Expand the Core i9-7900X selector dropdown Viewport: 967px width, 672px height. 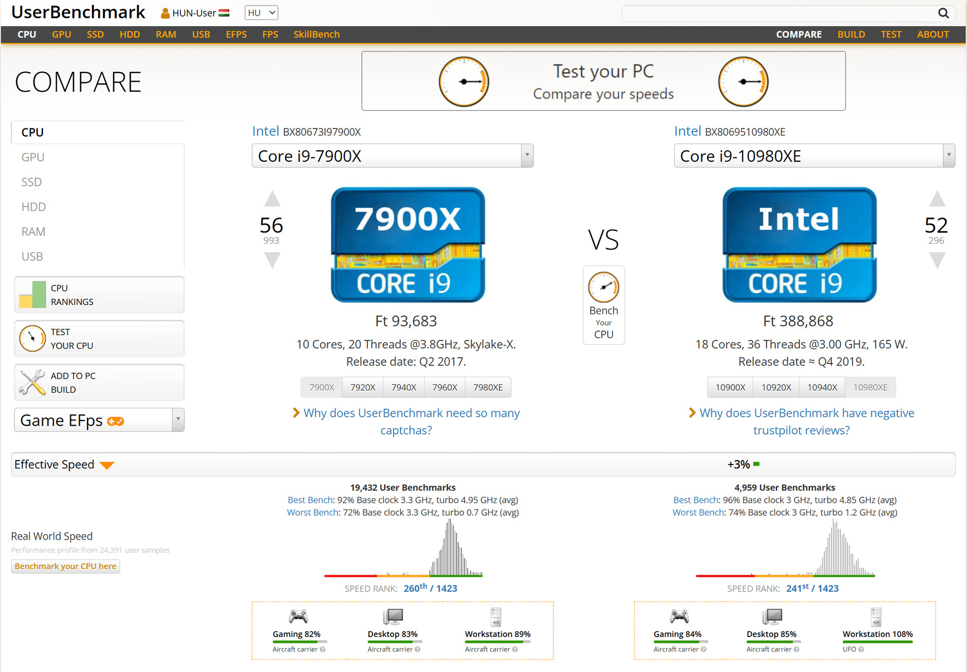coord(527,156)
